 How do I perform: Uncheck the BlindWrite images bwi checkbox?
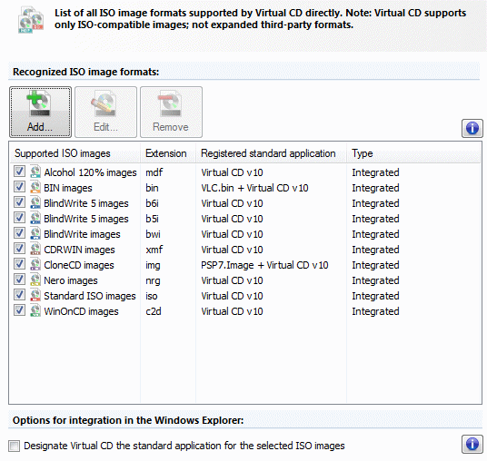[x=19, y=233]
